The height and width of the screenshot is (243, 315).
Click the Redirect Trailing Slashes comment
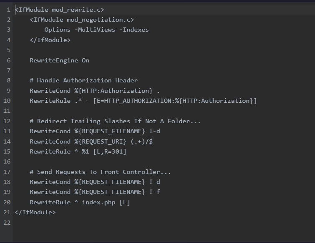click(115, 121)
